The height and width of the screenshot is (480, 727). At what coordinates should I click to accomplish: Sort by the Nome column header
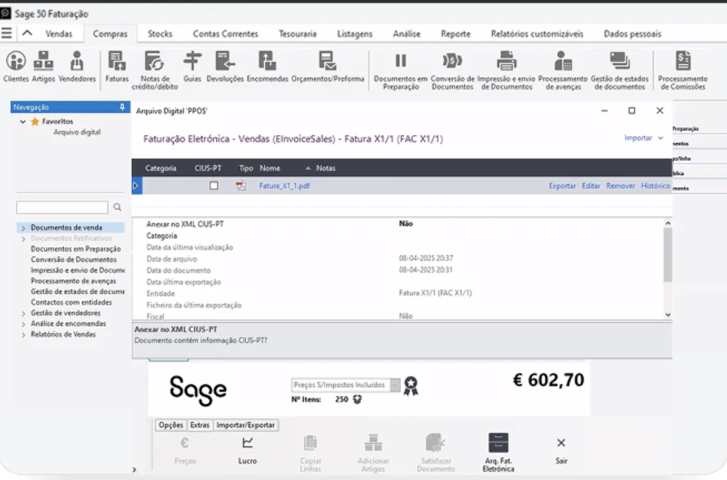point(270,168)
